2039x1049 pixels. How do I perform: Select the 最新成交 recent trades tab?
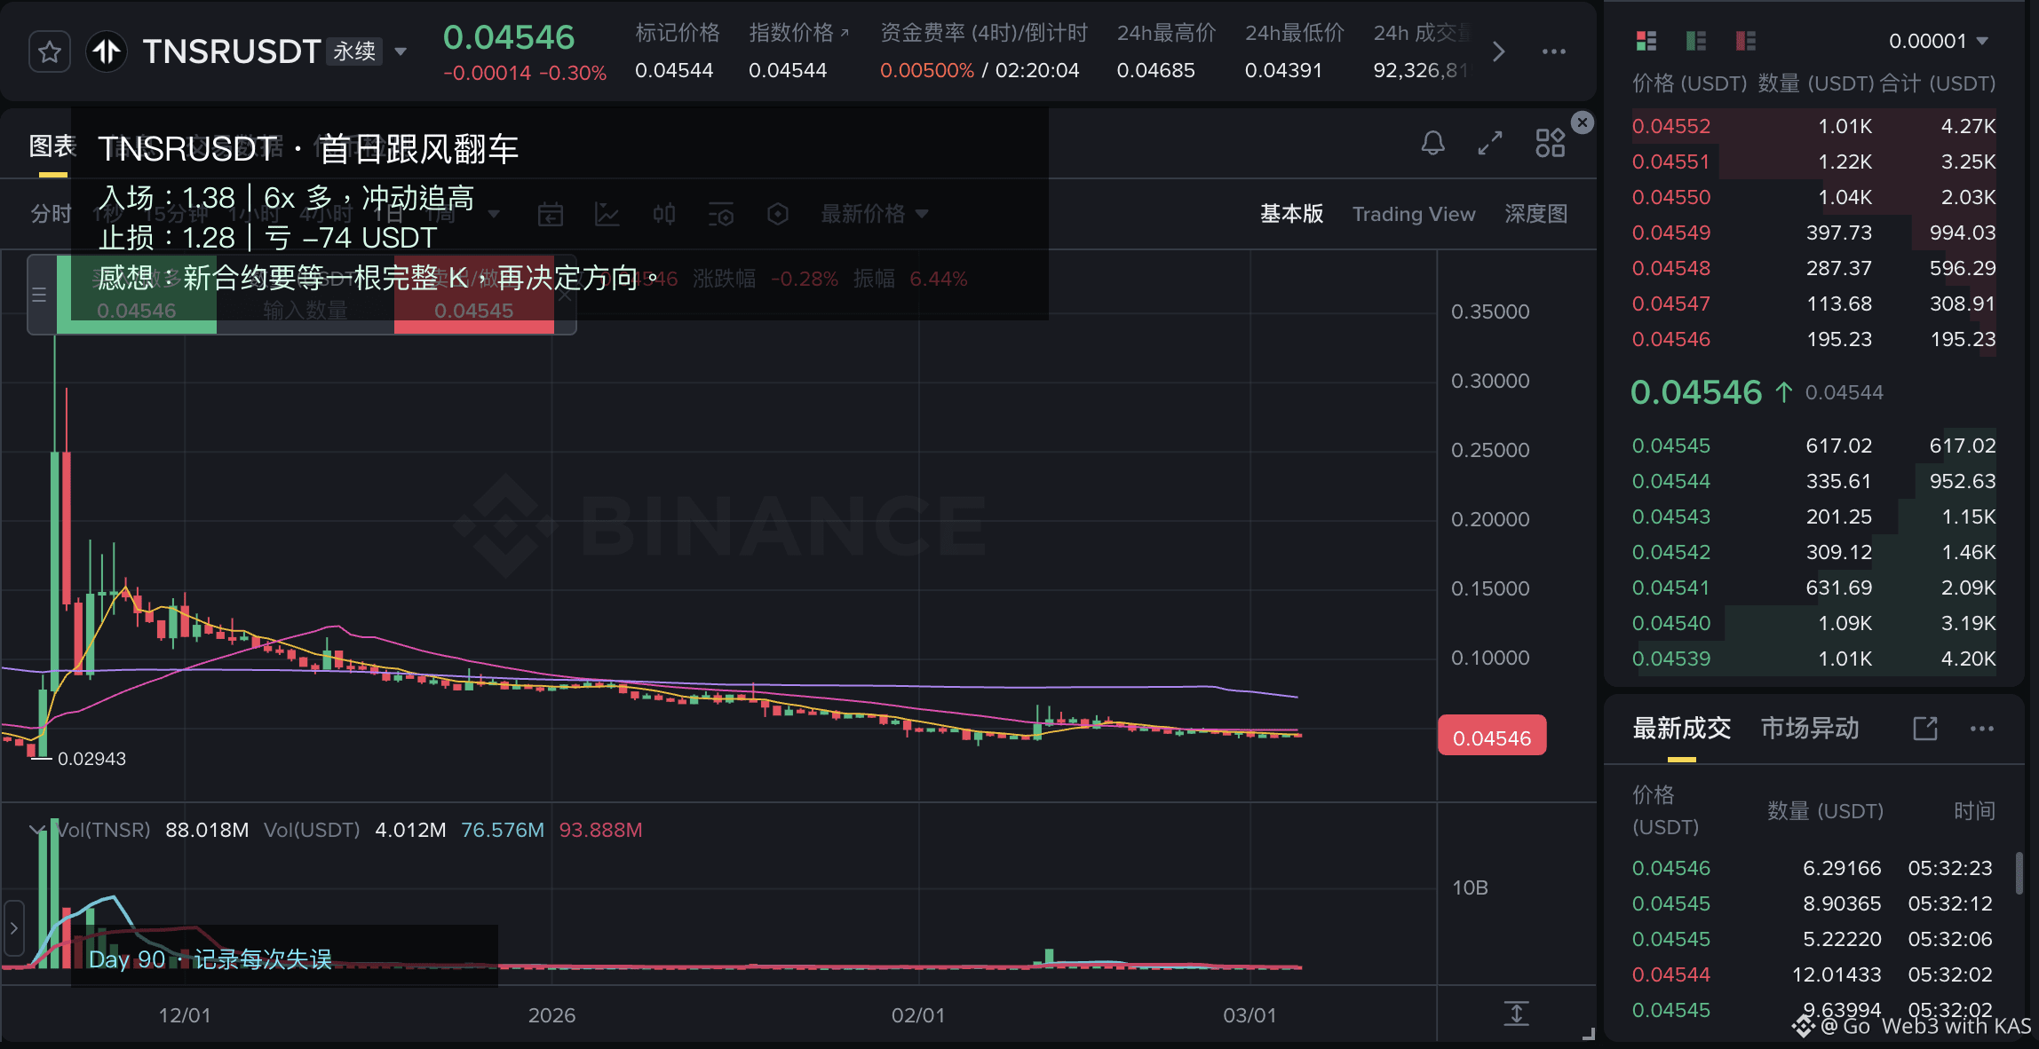coord(1682,729)
